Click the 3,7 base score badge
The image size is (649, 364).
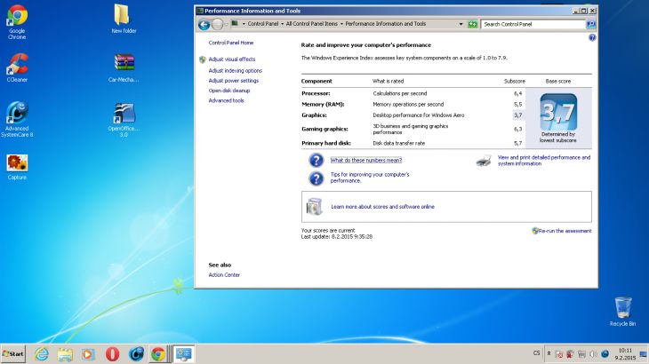tap(558, 112)
